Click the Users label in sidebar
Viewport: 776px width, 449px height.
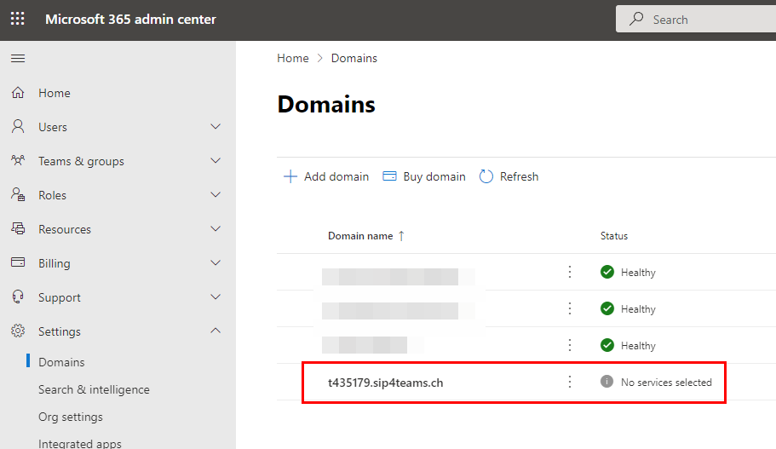[x=53, y=127]
